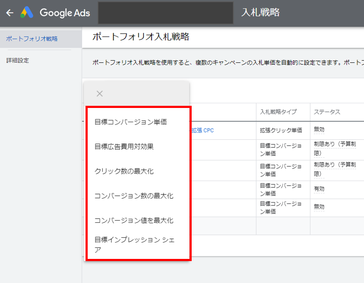Select 目標コンバージョン単価 from the menu
This screenshot has height=283, width=364.
click(131, 122)
